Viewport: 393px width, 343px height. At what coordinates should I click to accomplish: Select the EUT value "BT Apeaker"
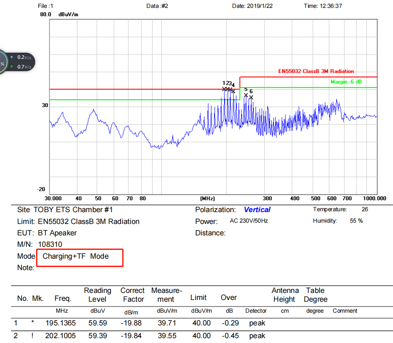pyautogui.click(x=58, y=233)
